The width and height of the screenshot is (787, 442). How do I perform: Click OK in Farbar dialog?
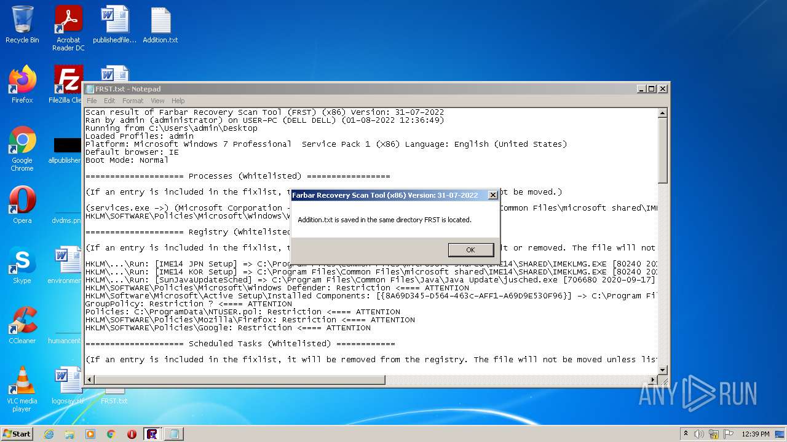(x=470, y=250)
